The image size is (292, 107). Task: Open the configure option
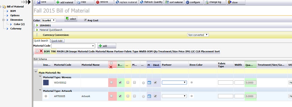pyautogui.click(x=194, y=2)
